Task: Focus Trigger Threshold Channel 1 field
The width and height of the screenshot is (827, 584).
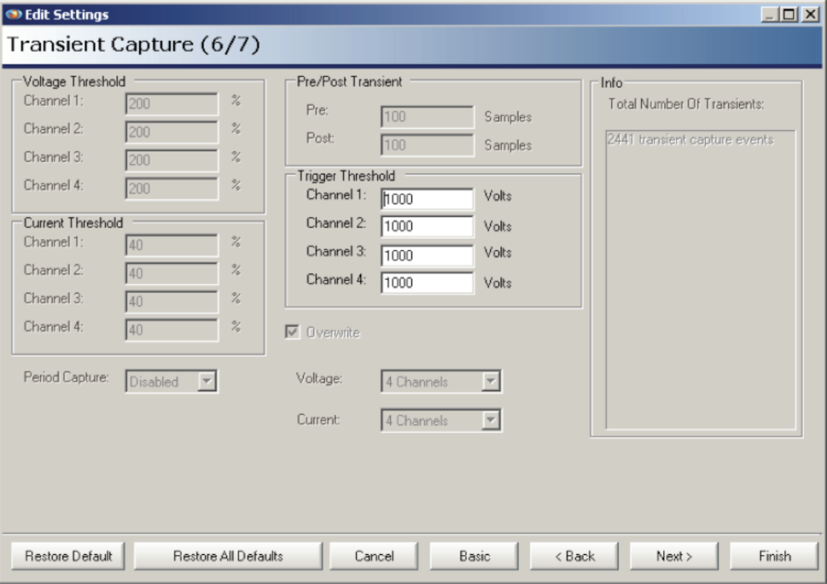Action: [427, 199]
